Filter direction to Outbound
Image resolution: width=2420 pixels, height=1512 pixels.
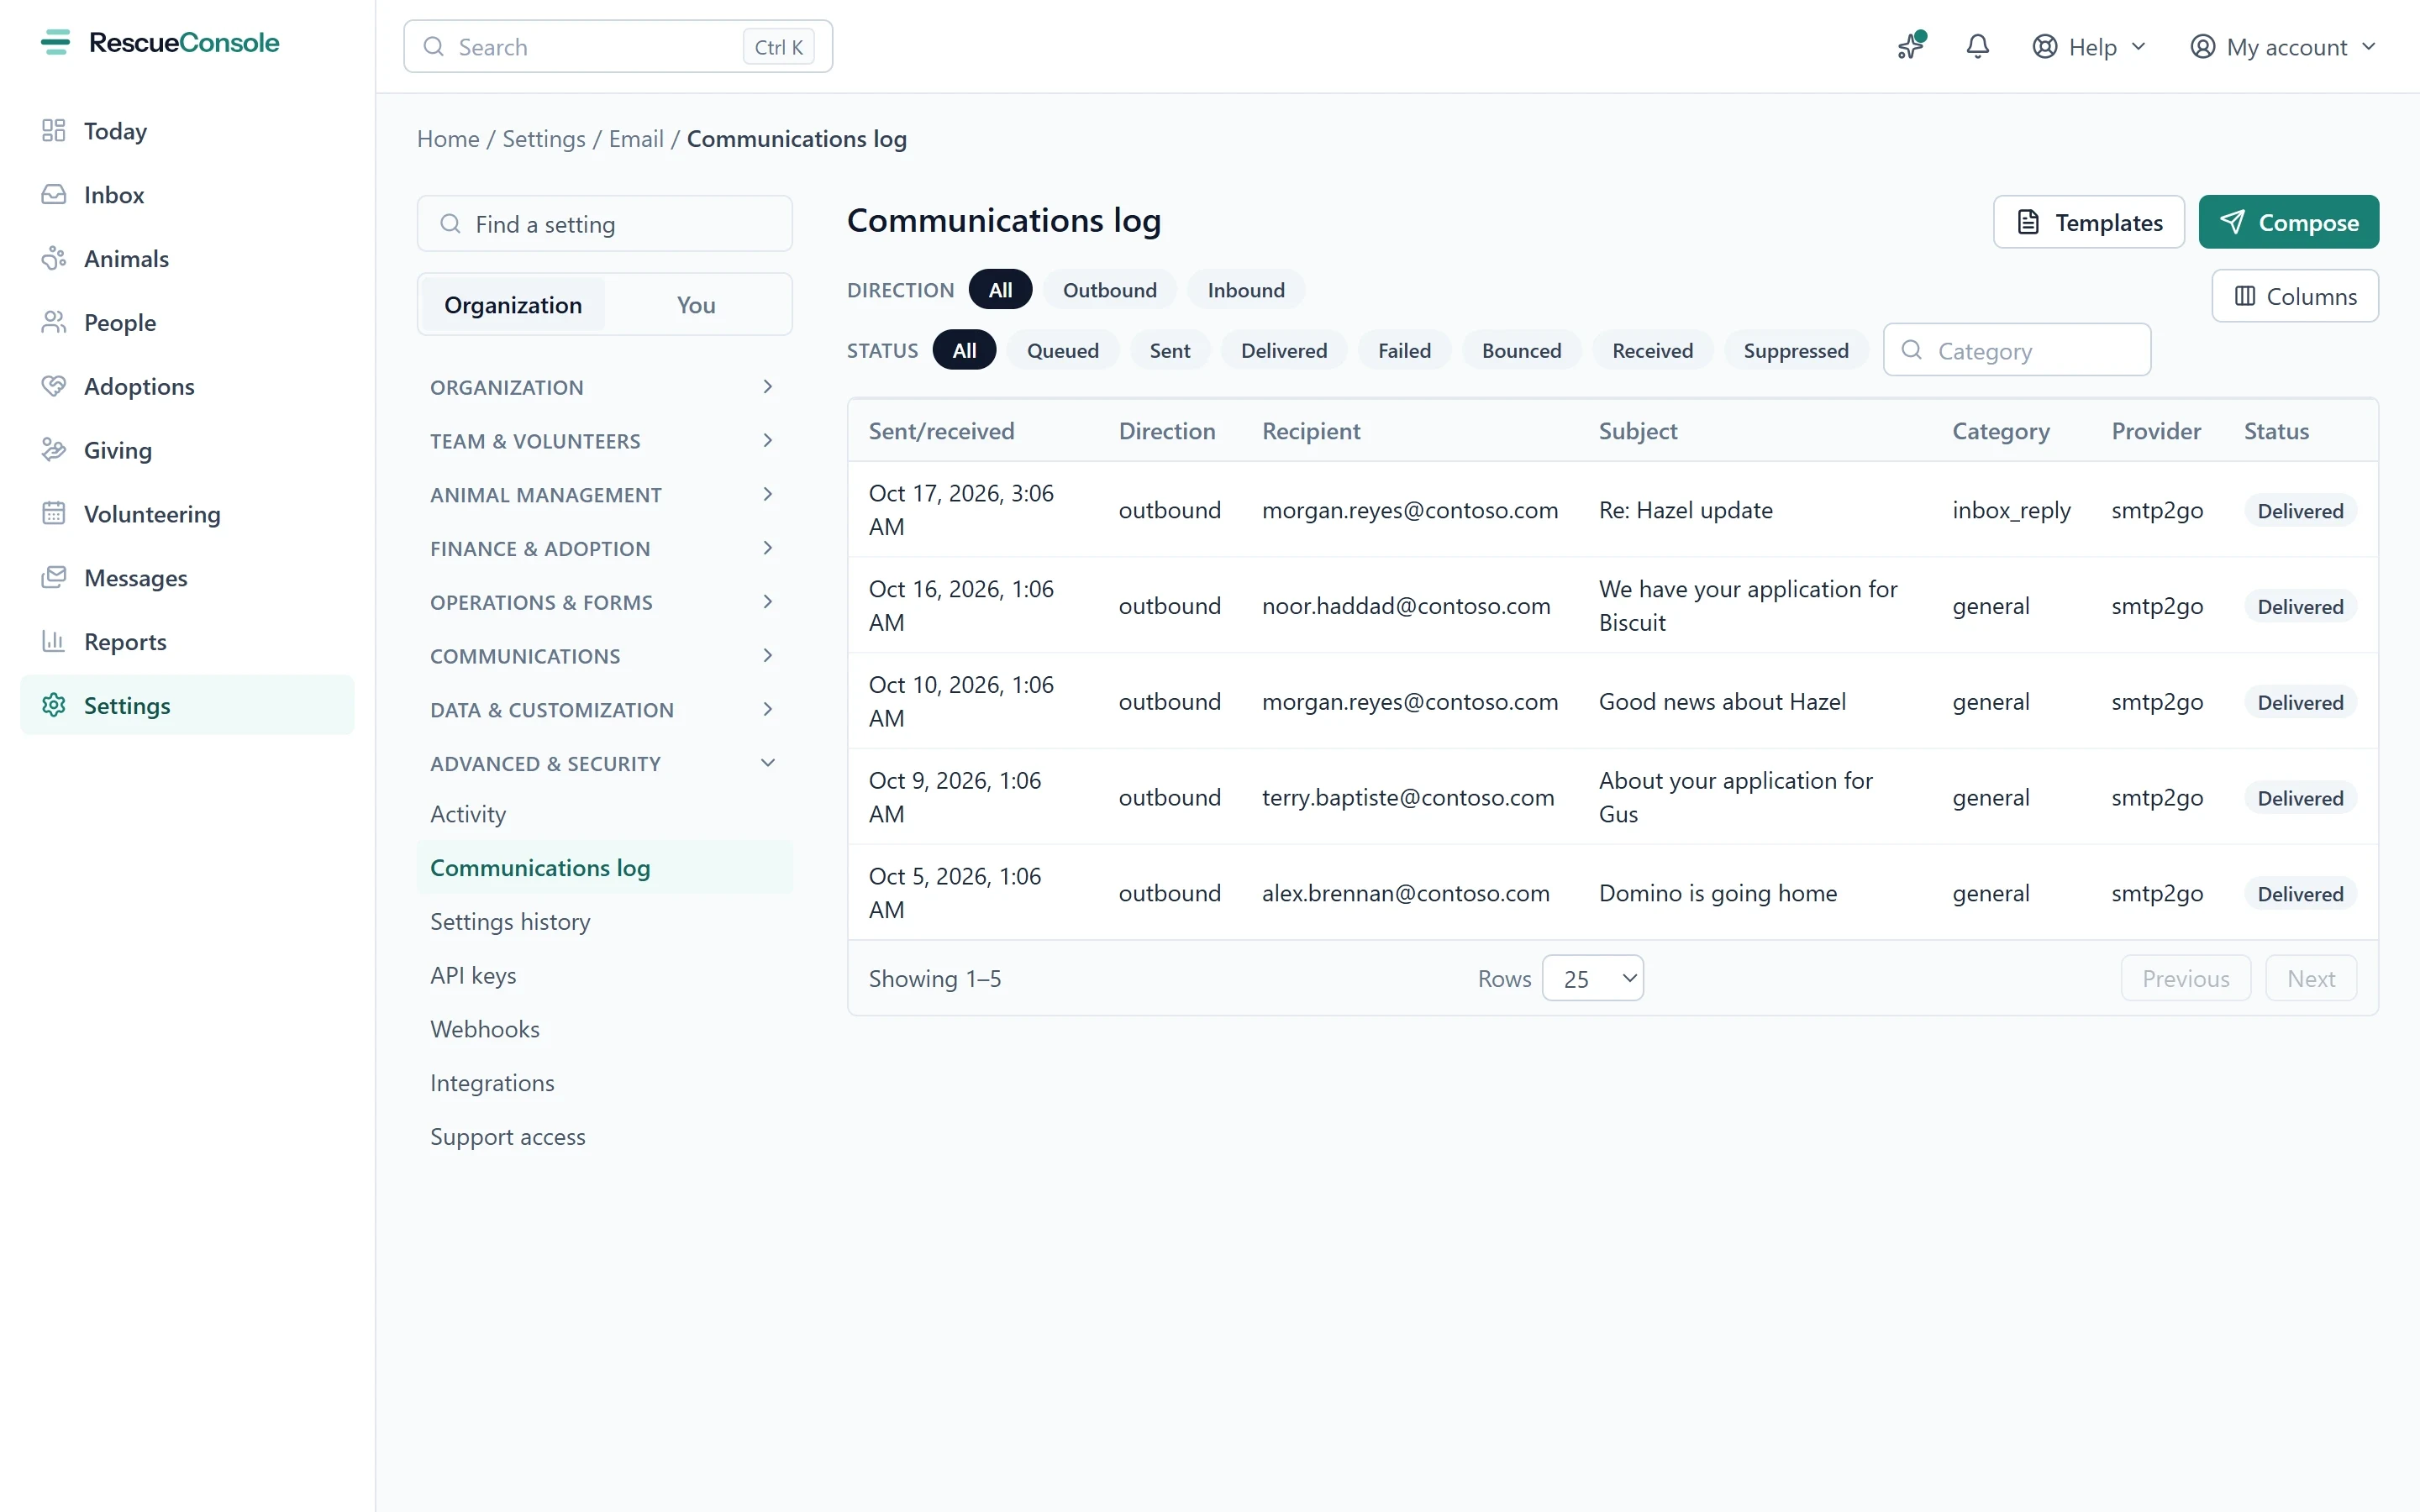point(1109,290)
